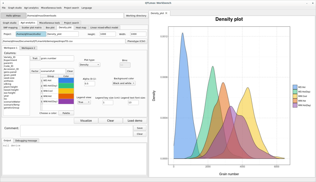Viewport: 316px width, 182px height.
Task: Open the Legend view dropdown
Action: [x=84, y=102]
